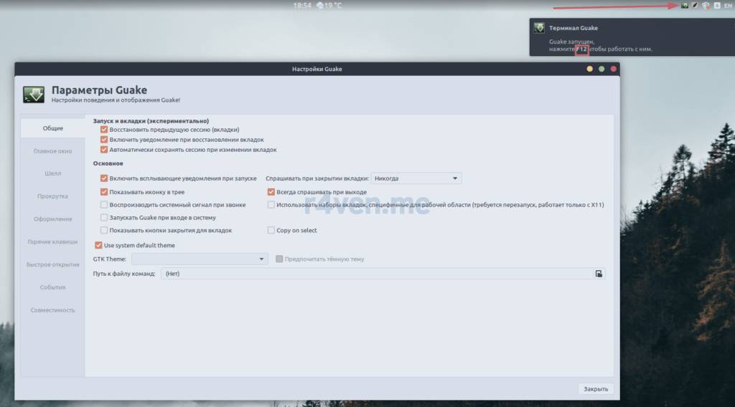The width and height of the screenshot is (735, 407).
Task: Open the EN keyboard layout indicator
Action: pyautogui.click(x=728, y=6)
